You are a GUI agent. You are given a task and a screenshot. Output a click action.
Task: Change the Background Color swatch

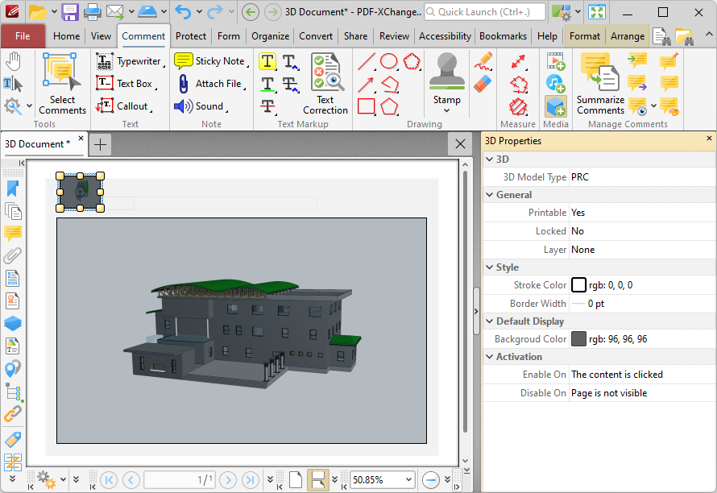578,339
